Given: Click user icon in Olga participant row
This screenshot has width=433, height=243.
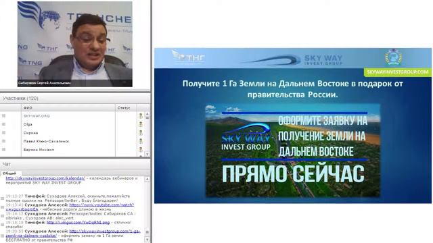Looking at the screenshot, I should [141, 124].
